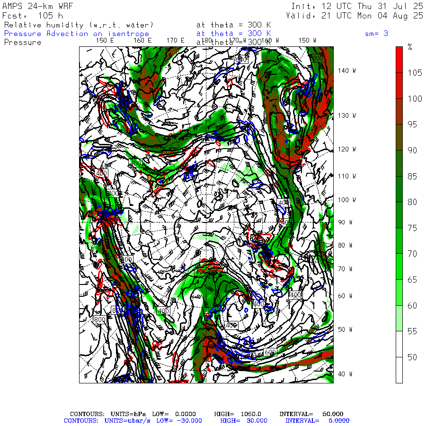Click the '70 W' longitude label
426x426 pixels.
point(345,269)
